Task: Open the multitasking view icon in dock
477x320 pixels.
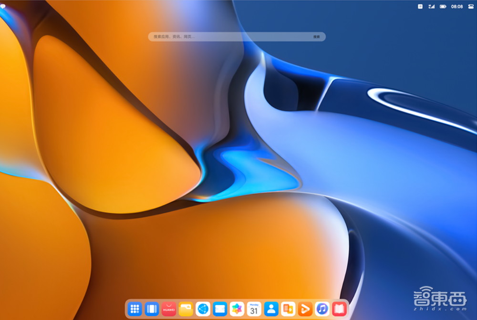Action: 152,309
